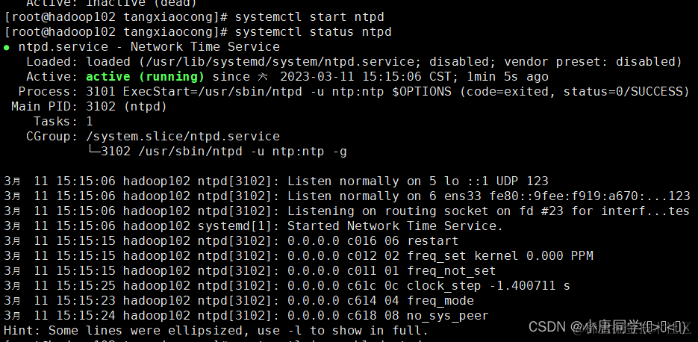The image size is (698, 342).
Task: Click the green status dot before ntpd.service
Action: coord(7,48)
